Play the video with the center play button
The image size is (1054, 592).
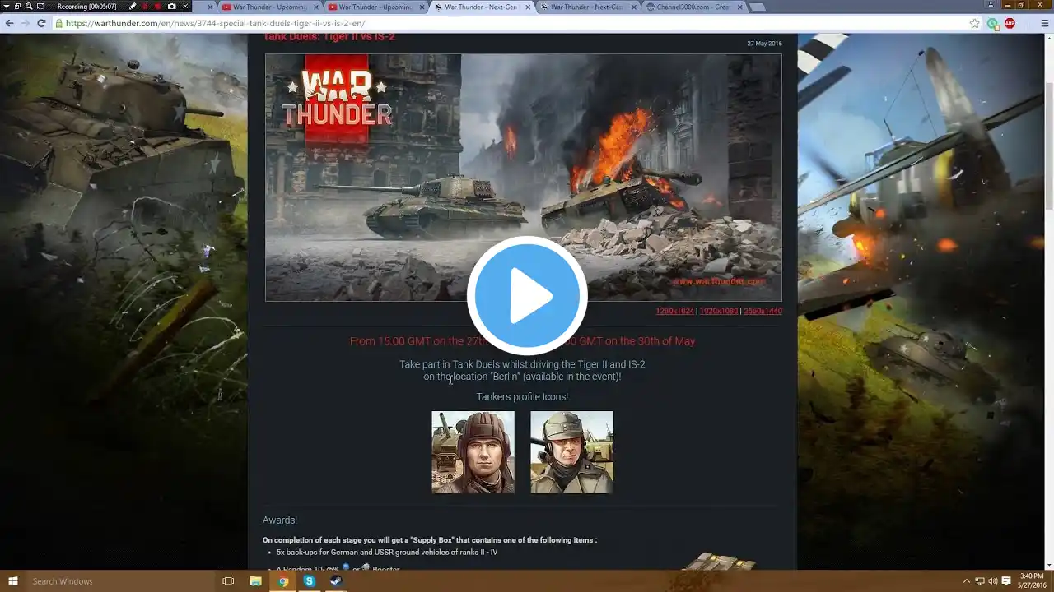527,296
